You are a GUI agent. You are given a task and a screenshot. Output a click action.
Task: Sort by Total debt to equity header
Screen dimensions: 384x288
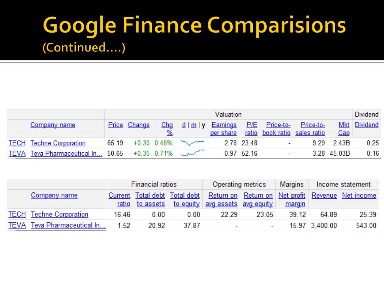click(185, 199)
